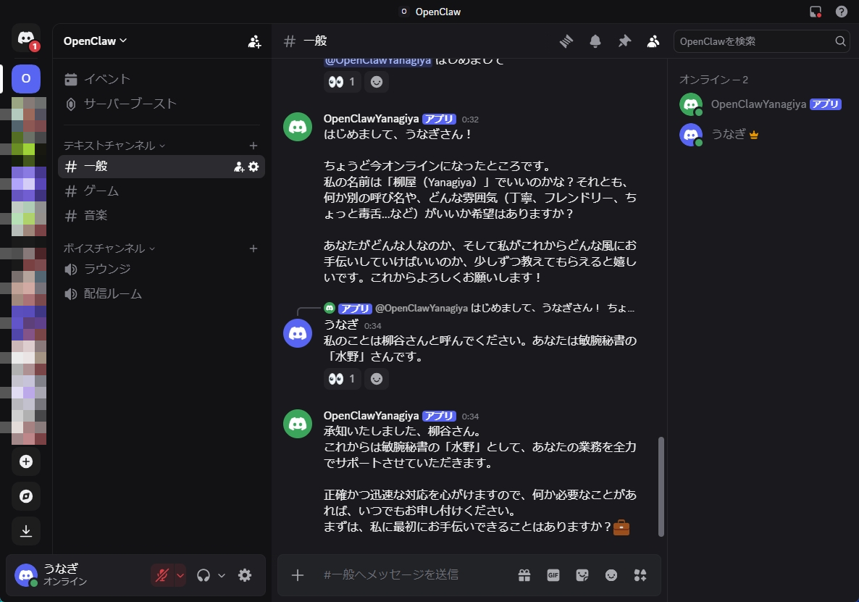This screenshot has height=602, width=859.
Task: Open Discover via the compass icon
Action: click(x=26, y=496)
